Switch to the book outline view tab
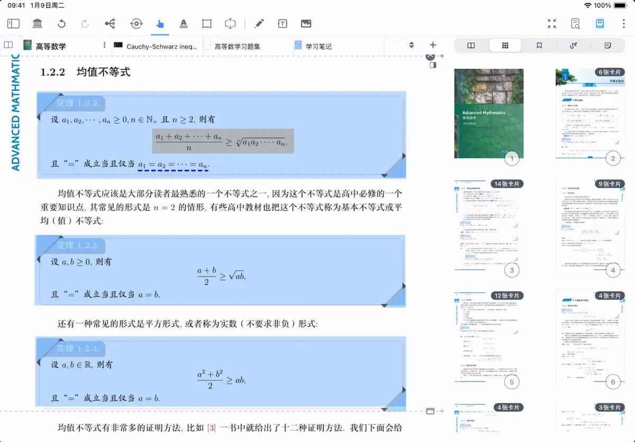Viewport: 635px width, 442px height. pos(471,45)
